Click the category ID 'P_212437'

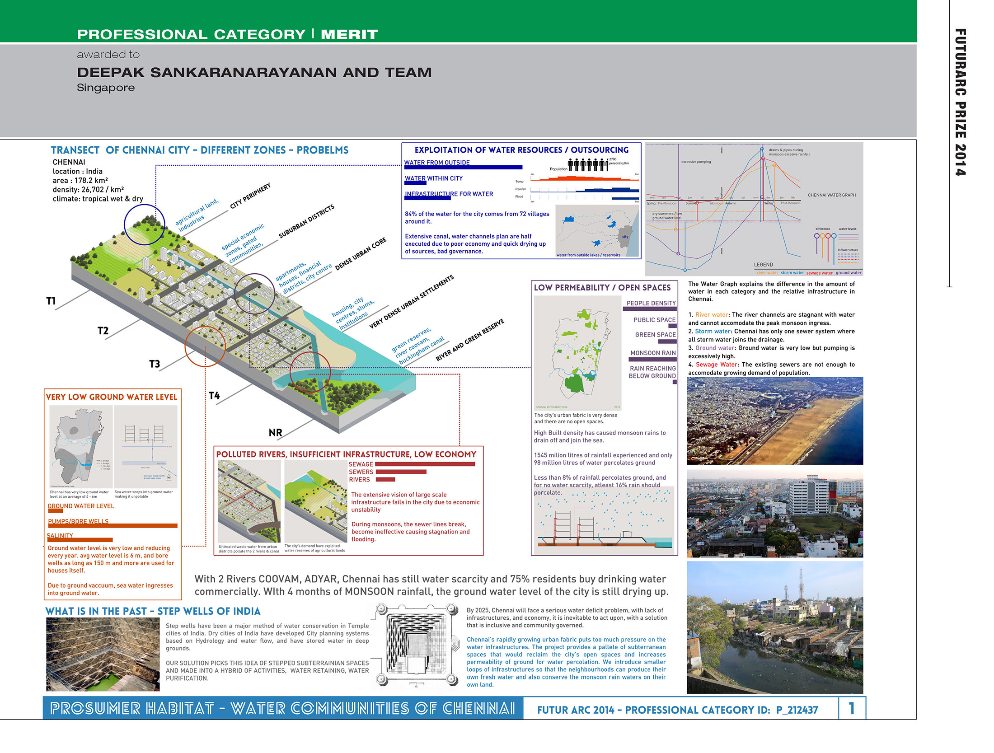tap(797, 710)
